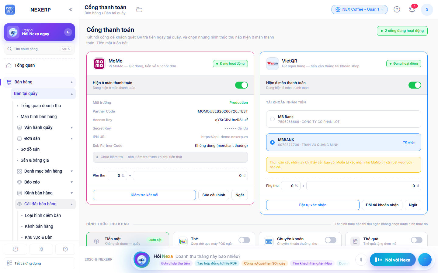
Task: Click the Bán hàng breadcrumb link
Action: coord(92,13)
